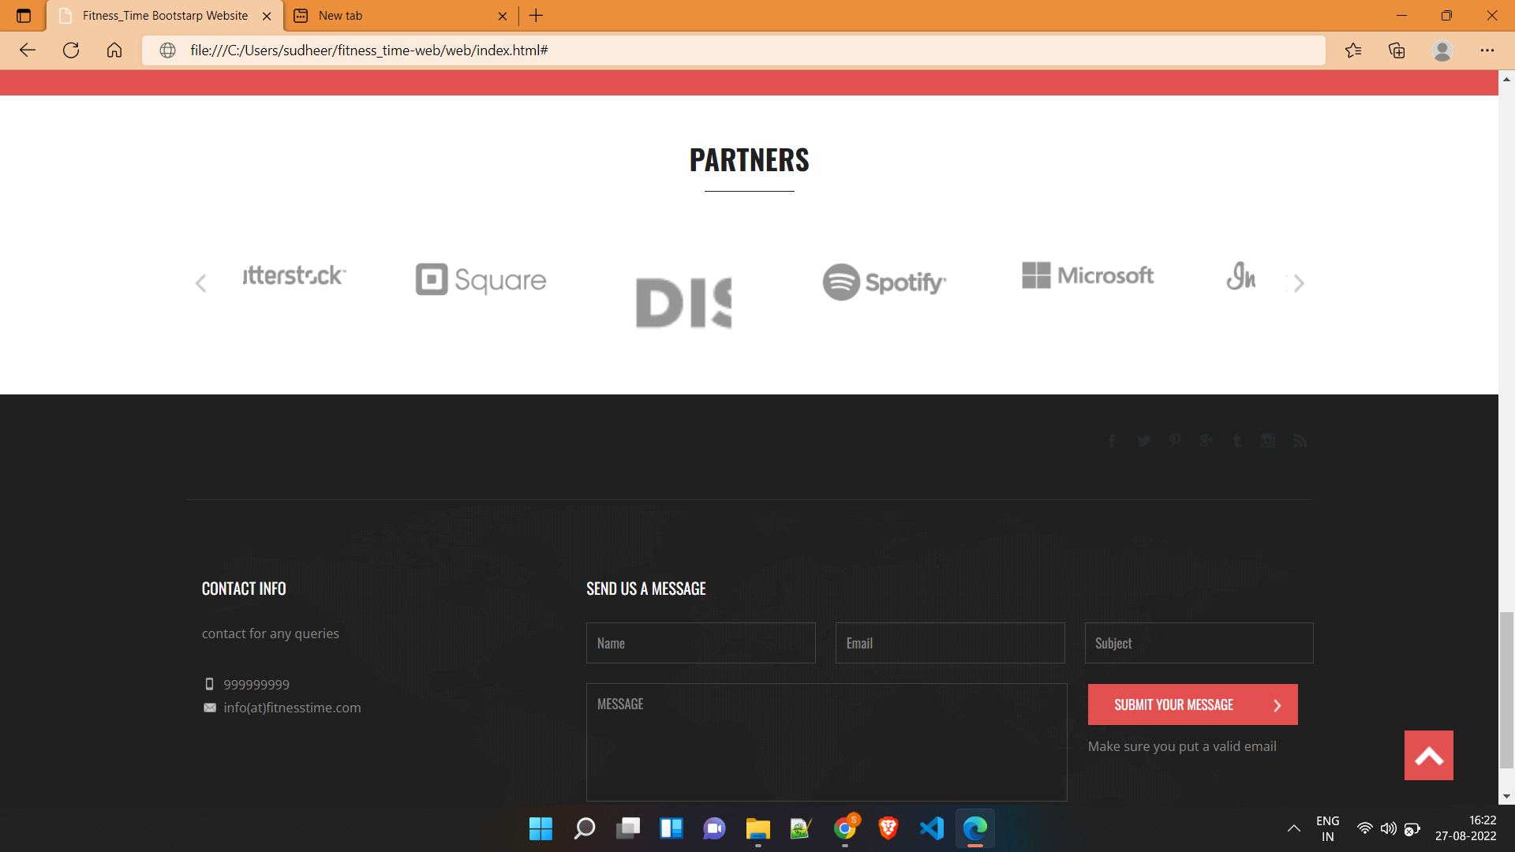Viewport: 1515px width, 852px height.
Task: Click the phone icon next to 999999999
Action: [209, 685]
